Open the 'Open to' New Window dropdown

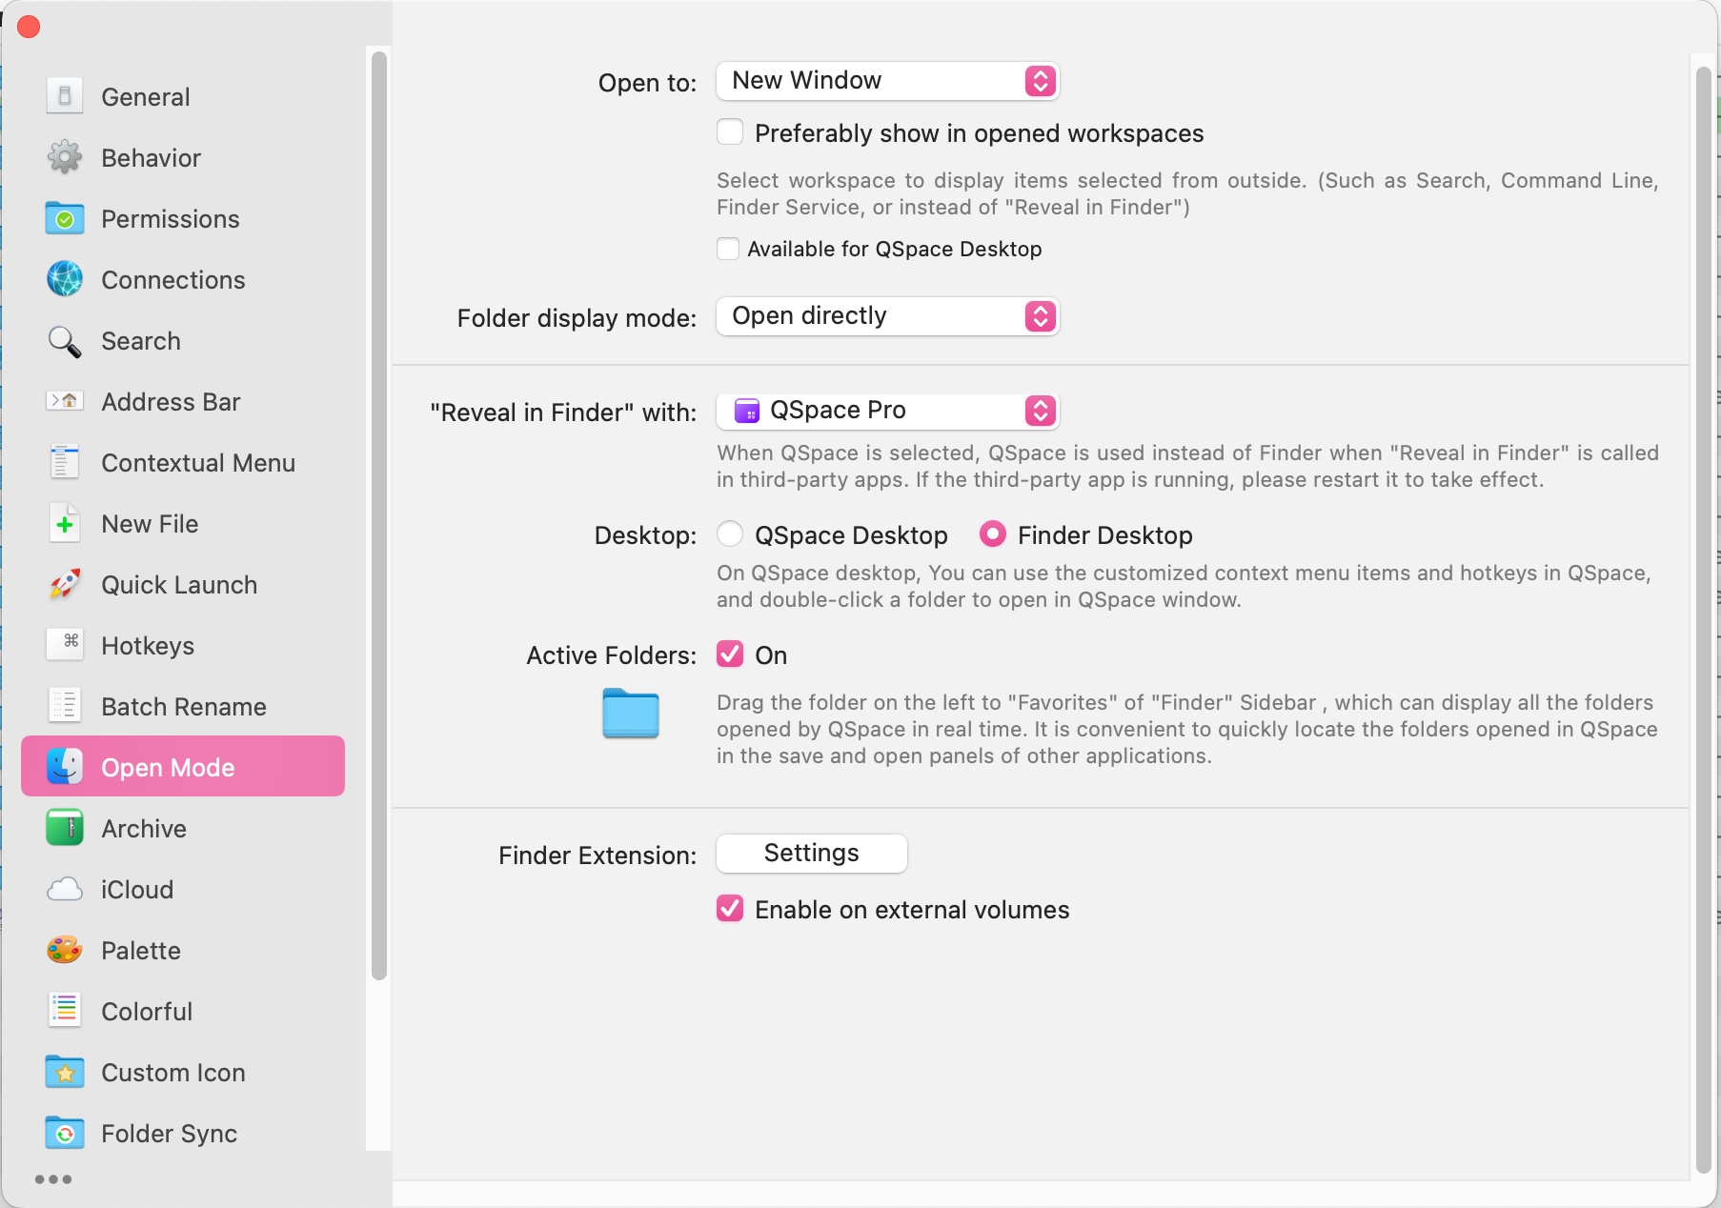tap(887, 81)
